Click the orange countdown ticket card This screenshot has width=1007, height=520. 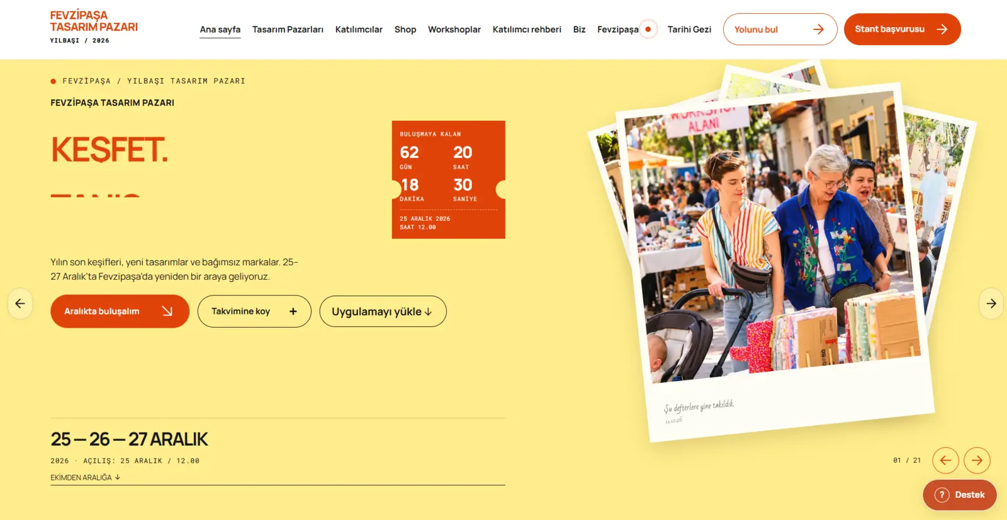[448, 179]
